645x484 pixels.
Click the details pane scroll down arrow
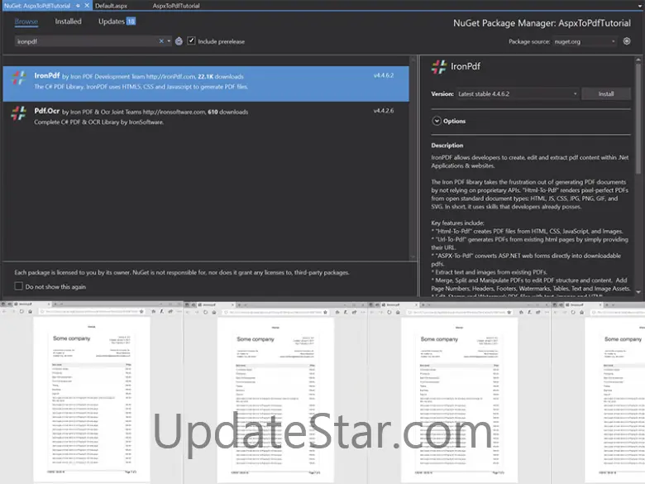click(x=638, y=292)
